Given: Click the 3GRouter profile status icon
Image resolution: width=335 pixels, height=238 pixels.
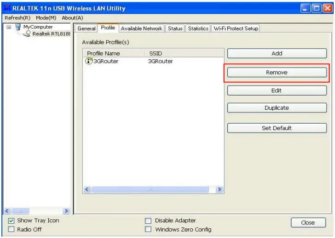Looking at the screenshot, I should (89, 61).
